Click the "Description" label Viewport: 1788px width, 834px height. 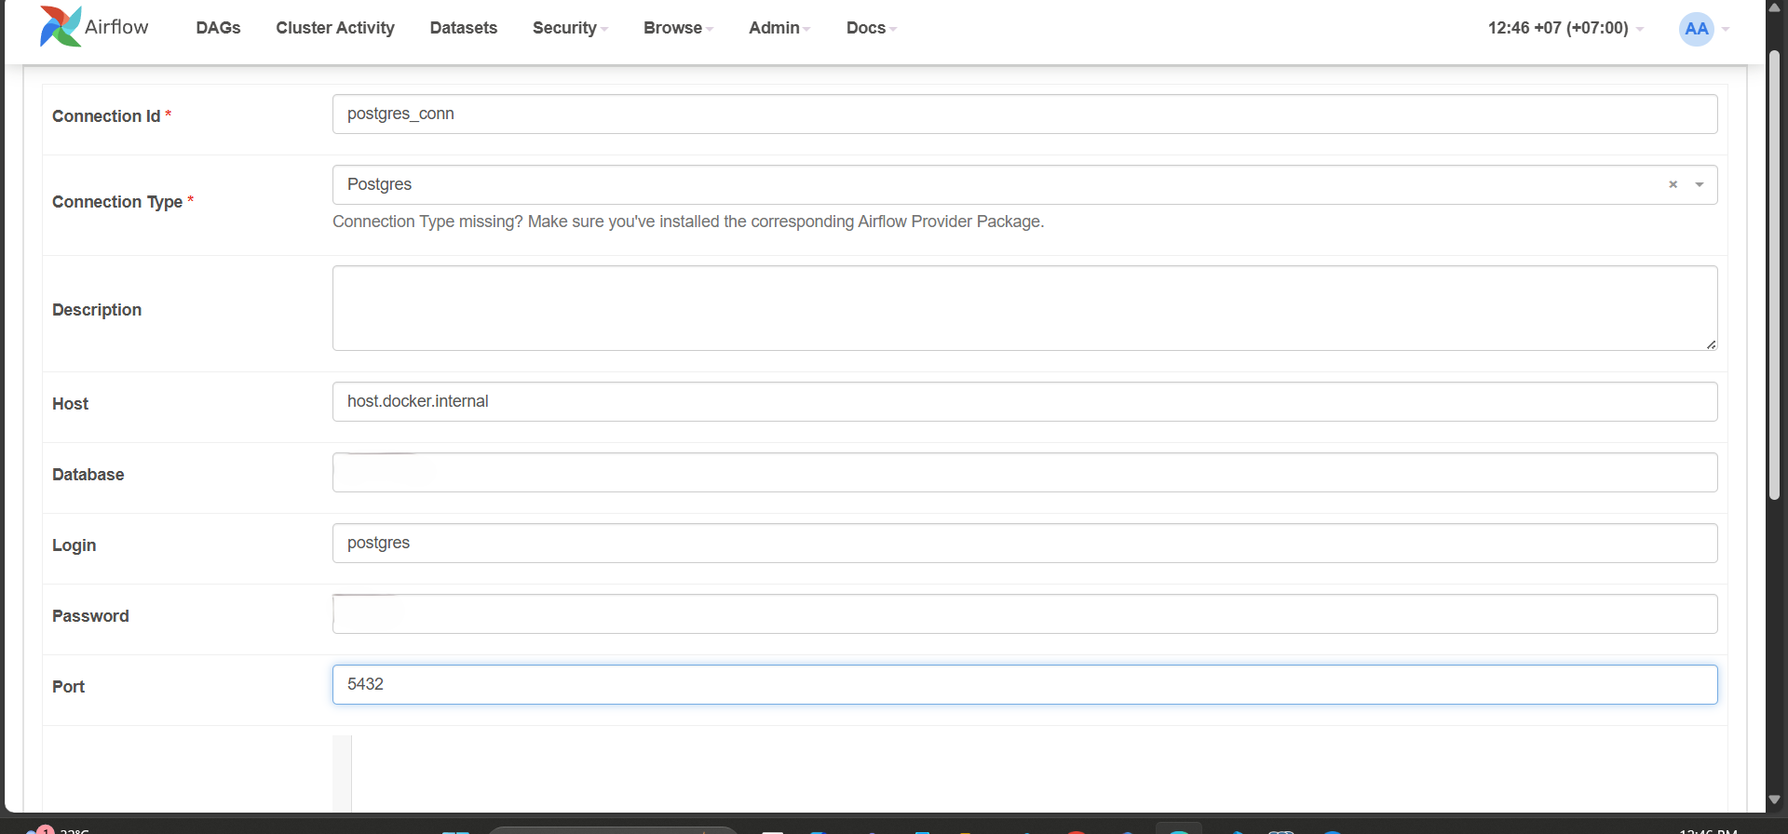tap(97, 310)
